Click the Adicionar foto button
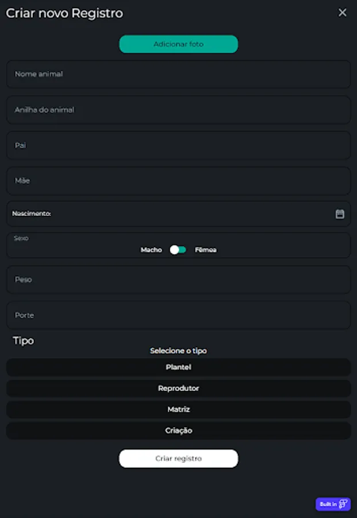Image resolution: width=357 pixels, height=518 pixels. (x=178, y=44)
